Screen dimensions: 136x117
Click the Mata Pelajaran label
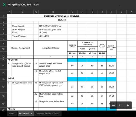[x=19, y=30]
